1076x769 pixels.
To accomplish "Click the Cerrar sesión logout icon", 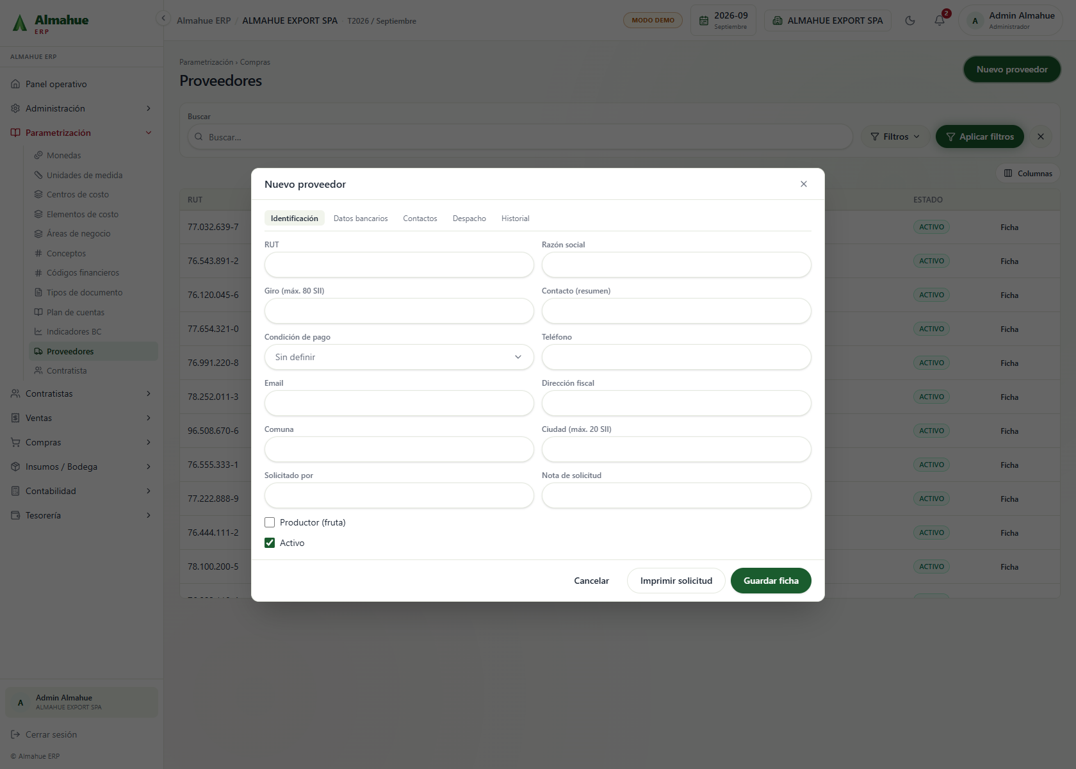I will pyautogui.click(x=15, y=734).
